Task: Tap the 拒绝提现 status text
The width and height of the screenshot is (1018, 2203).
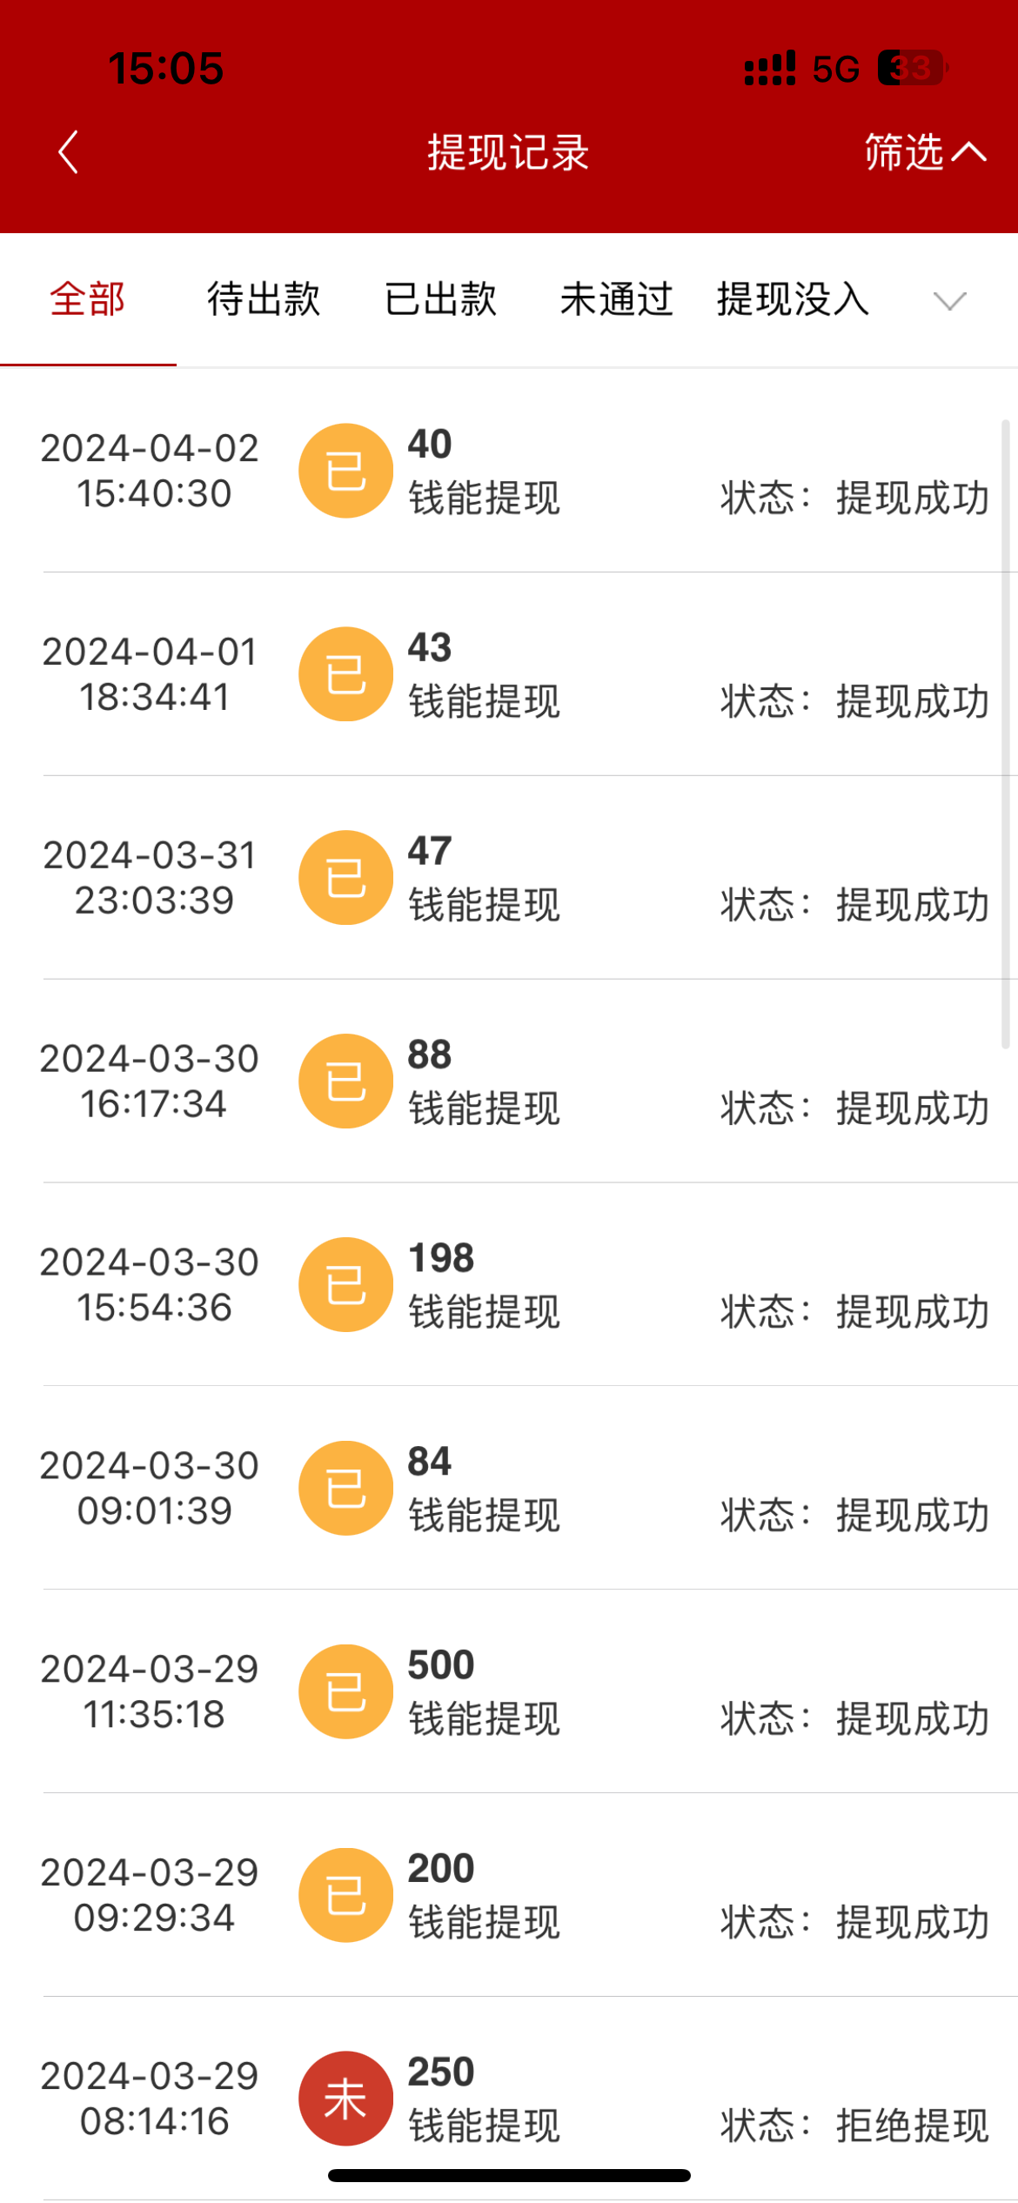Action: [x=912, y=2126]
